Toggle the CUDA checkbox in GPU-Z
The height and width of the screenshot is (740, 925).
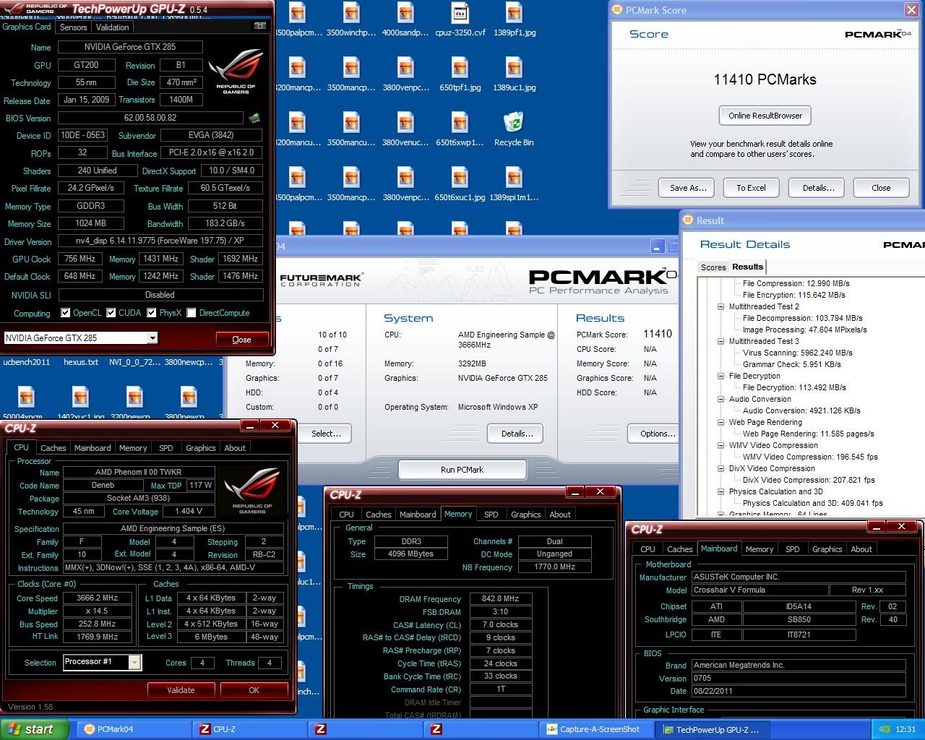pos(111,313)
